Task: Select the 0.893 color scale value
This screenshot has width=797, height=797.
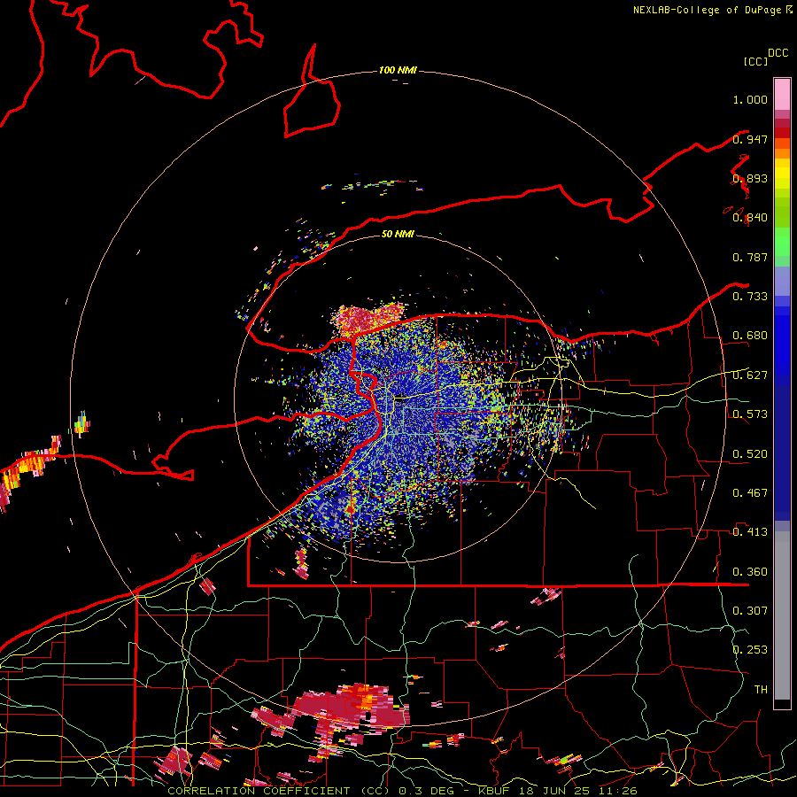Action: (750, 178)
